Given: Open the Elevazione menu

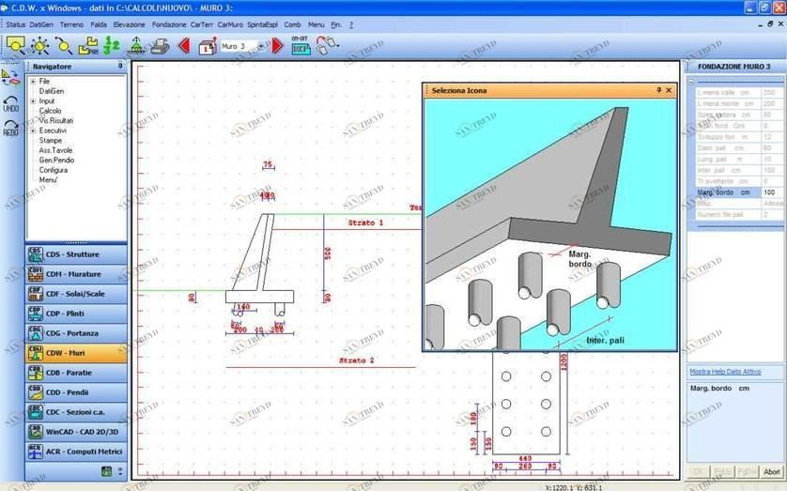Looking at the screenshot, I should (x=129, y=24).
